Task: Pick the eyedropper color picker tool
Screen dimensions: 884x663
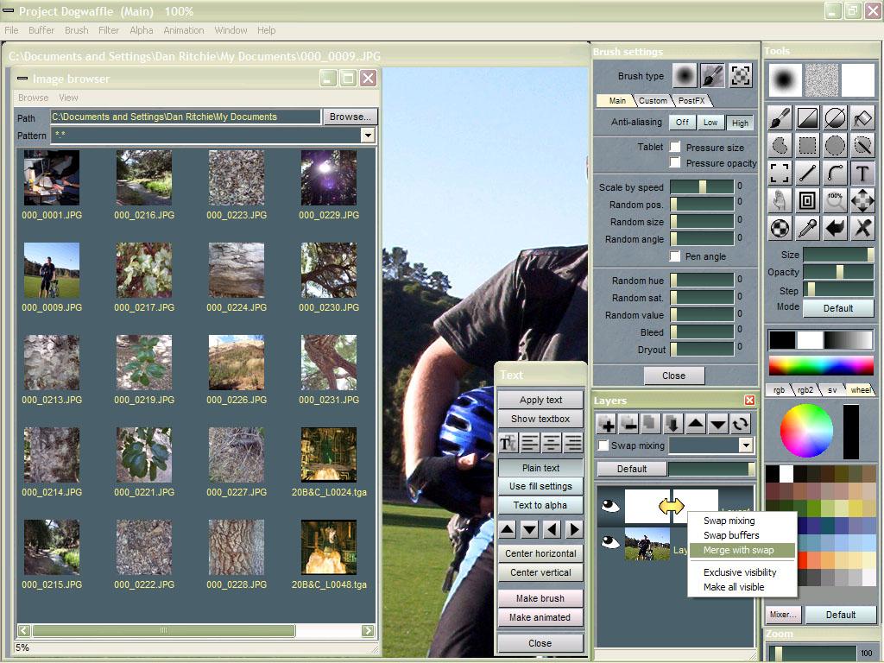Action: point(807,228)
